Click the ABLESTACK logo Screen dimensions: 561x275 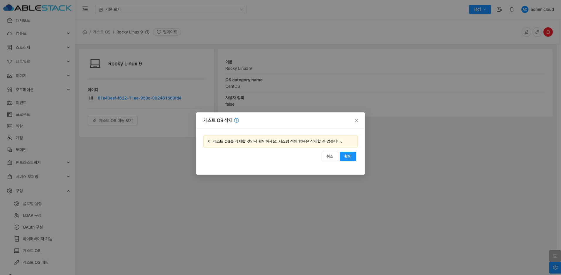(37, 8)
